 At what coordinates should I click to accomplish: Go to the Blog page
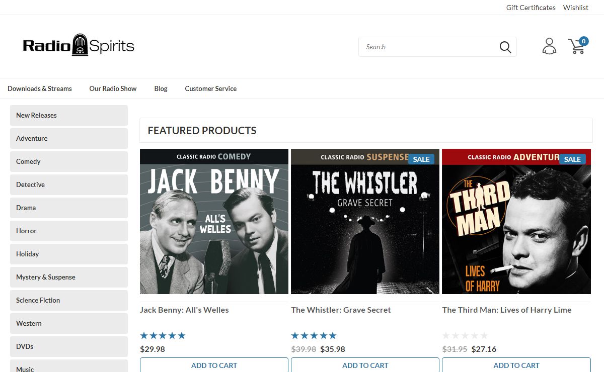point(161,88)
